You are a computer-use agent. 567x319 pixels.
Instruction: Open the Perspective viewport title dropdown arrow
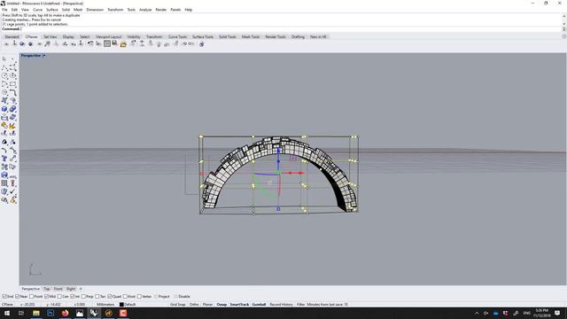(44, 56)
